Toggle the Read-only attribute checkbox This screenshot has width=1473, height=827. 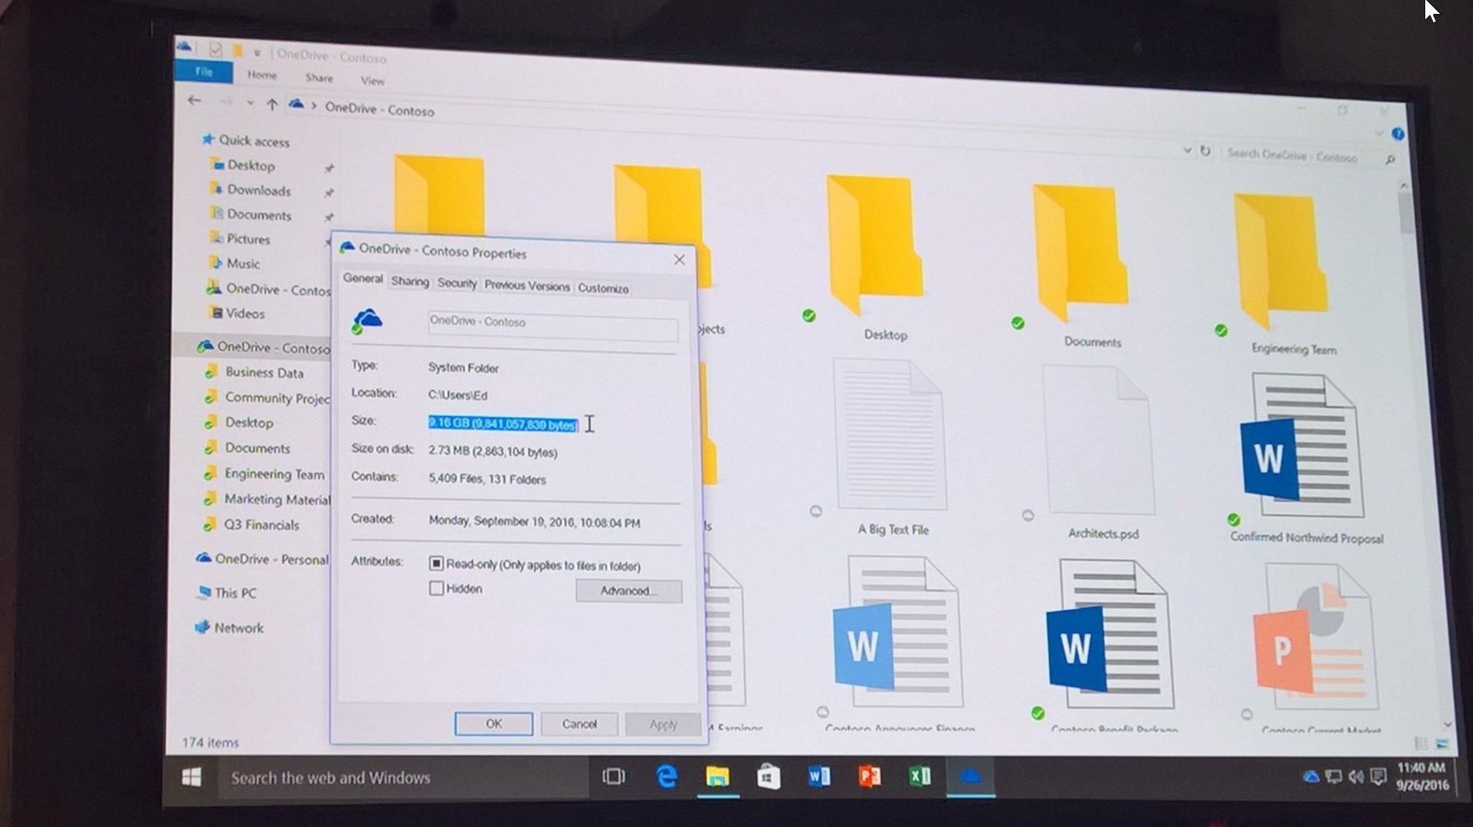click(x=436, y=563)
